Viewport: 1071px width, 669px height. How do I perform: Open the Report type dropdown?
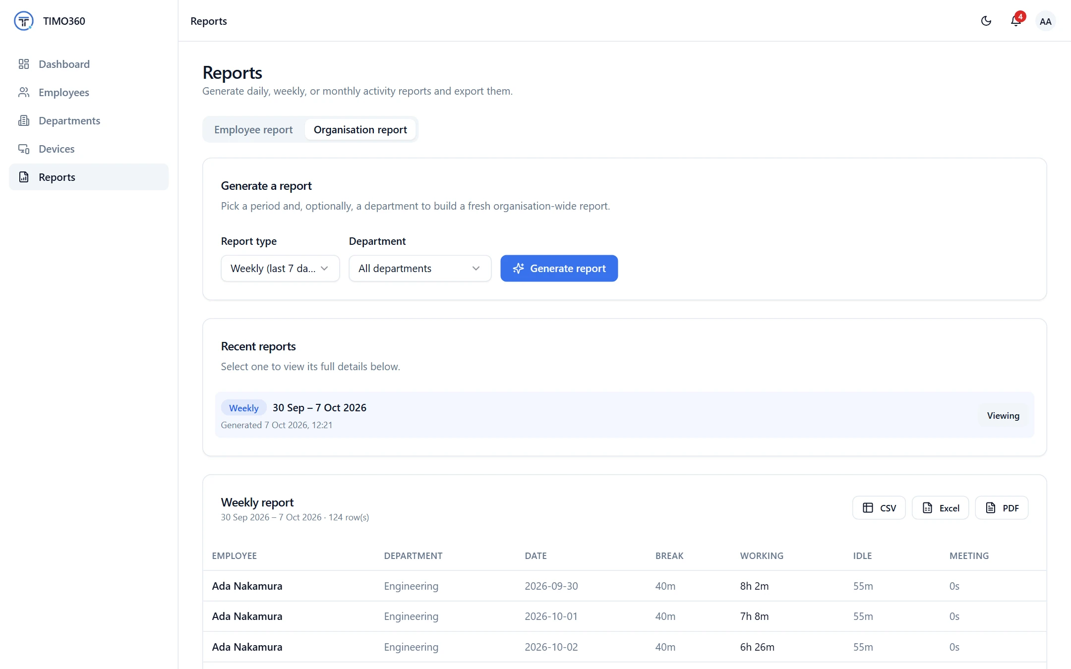tap(280, 268)
